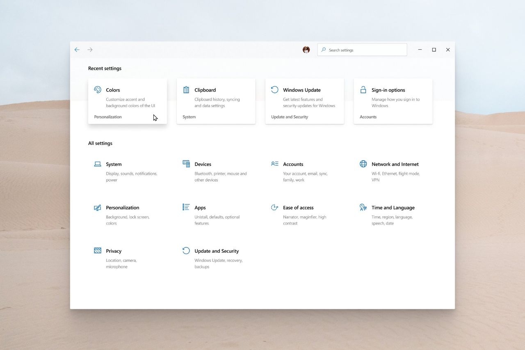Open Update and Security category label in All settings
Viewport: 525px width, 350px height.
pyautogui.click(x=217, y=251)
